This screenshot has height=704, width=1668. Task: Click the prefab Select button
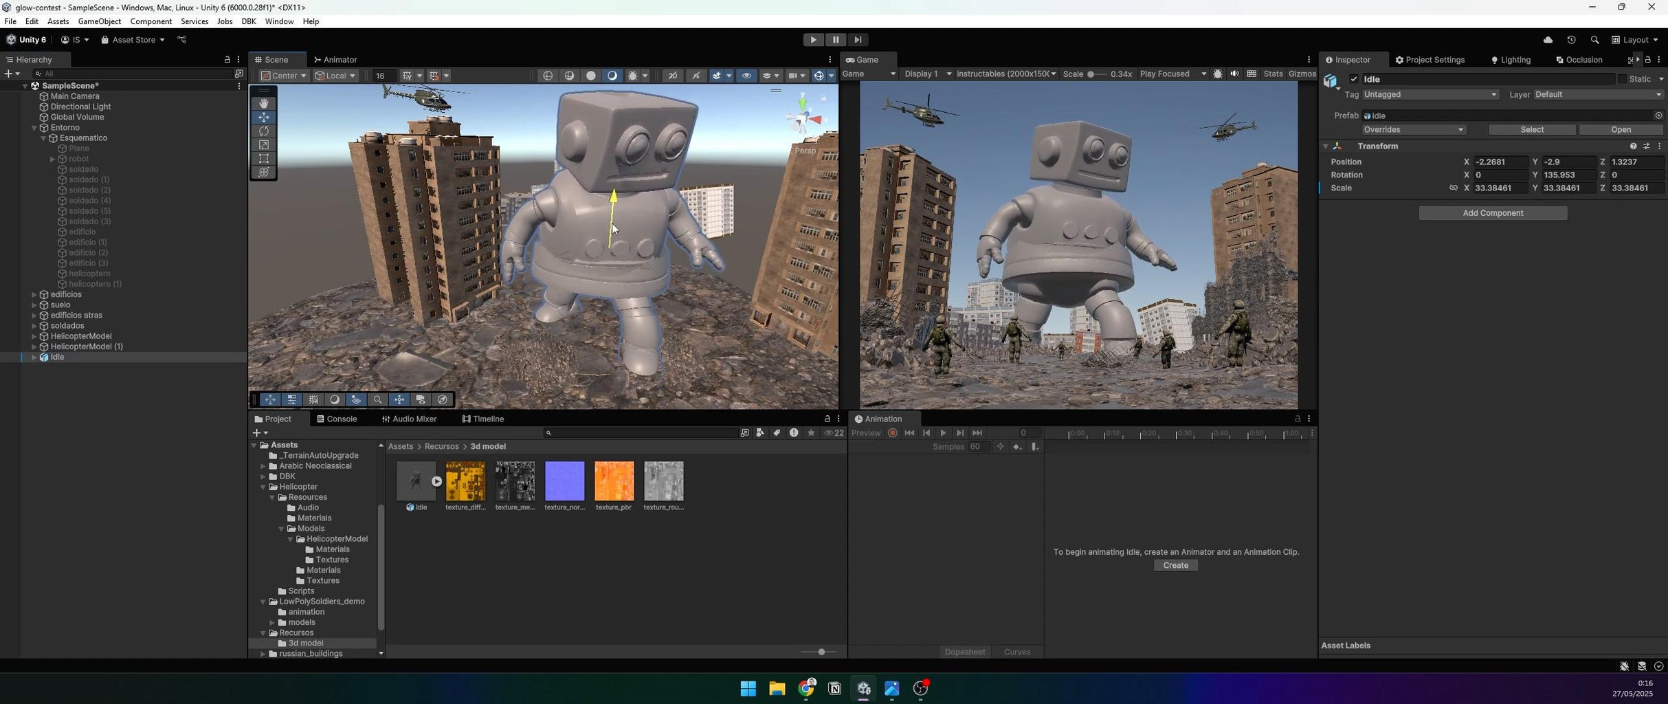pos(1532,129)
